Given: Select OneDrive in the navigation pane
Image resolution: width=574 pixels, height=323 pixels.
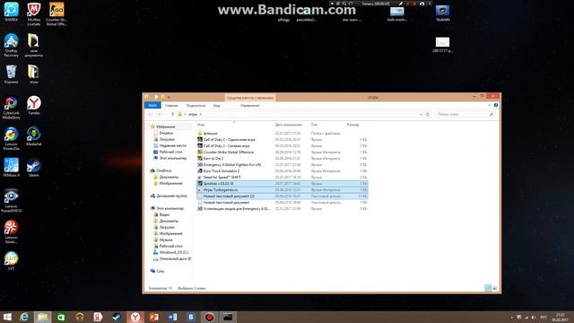Looking at the screenshot, I should click(163, 170).
